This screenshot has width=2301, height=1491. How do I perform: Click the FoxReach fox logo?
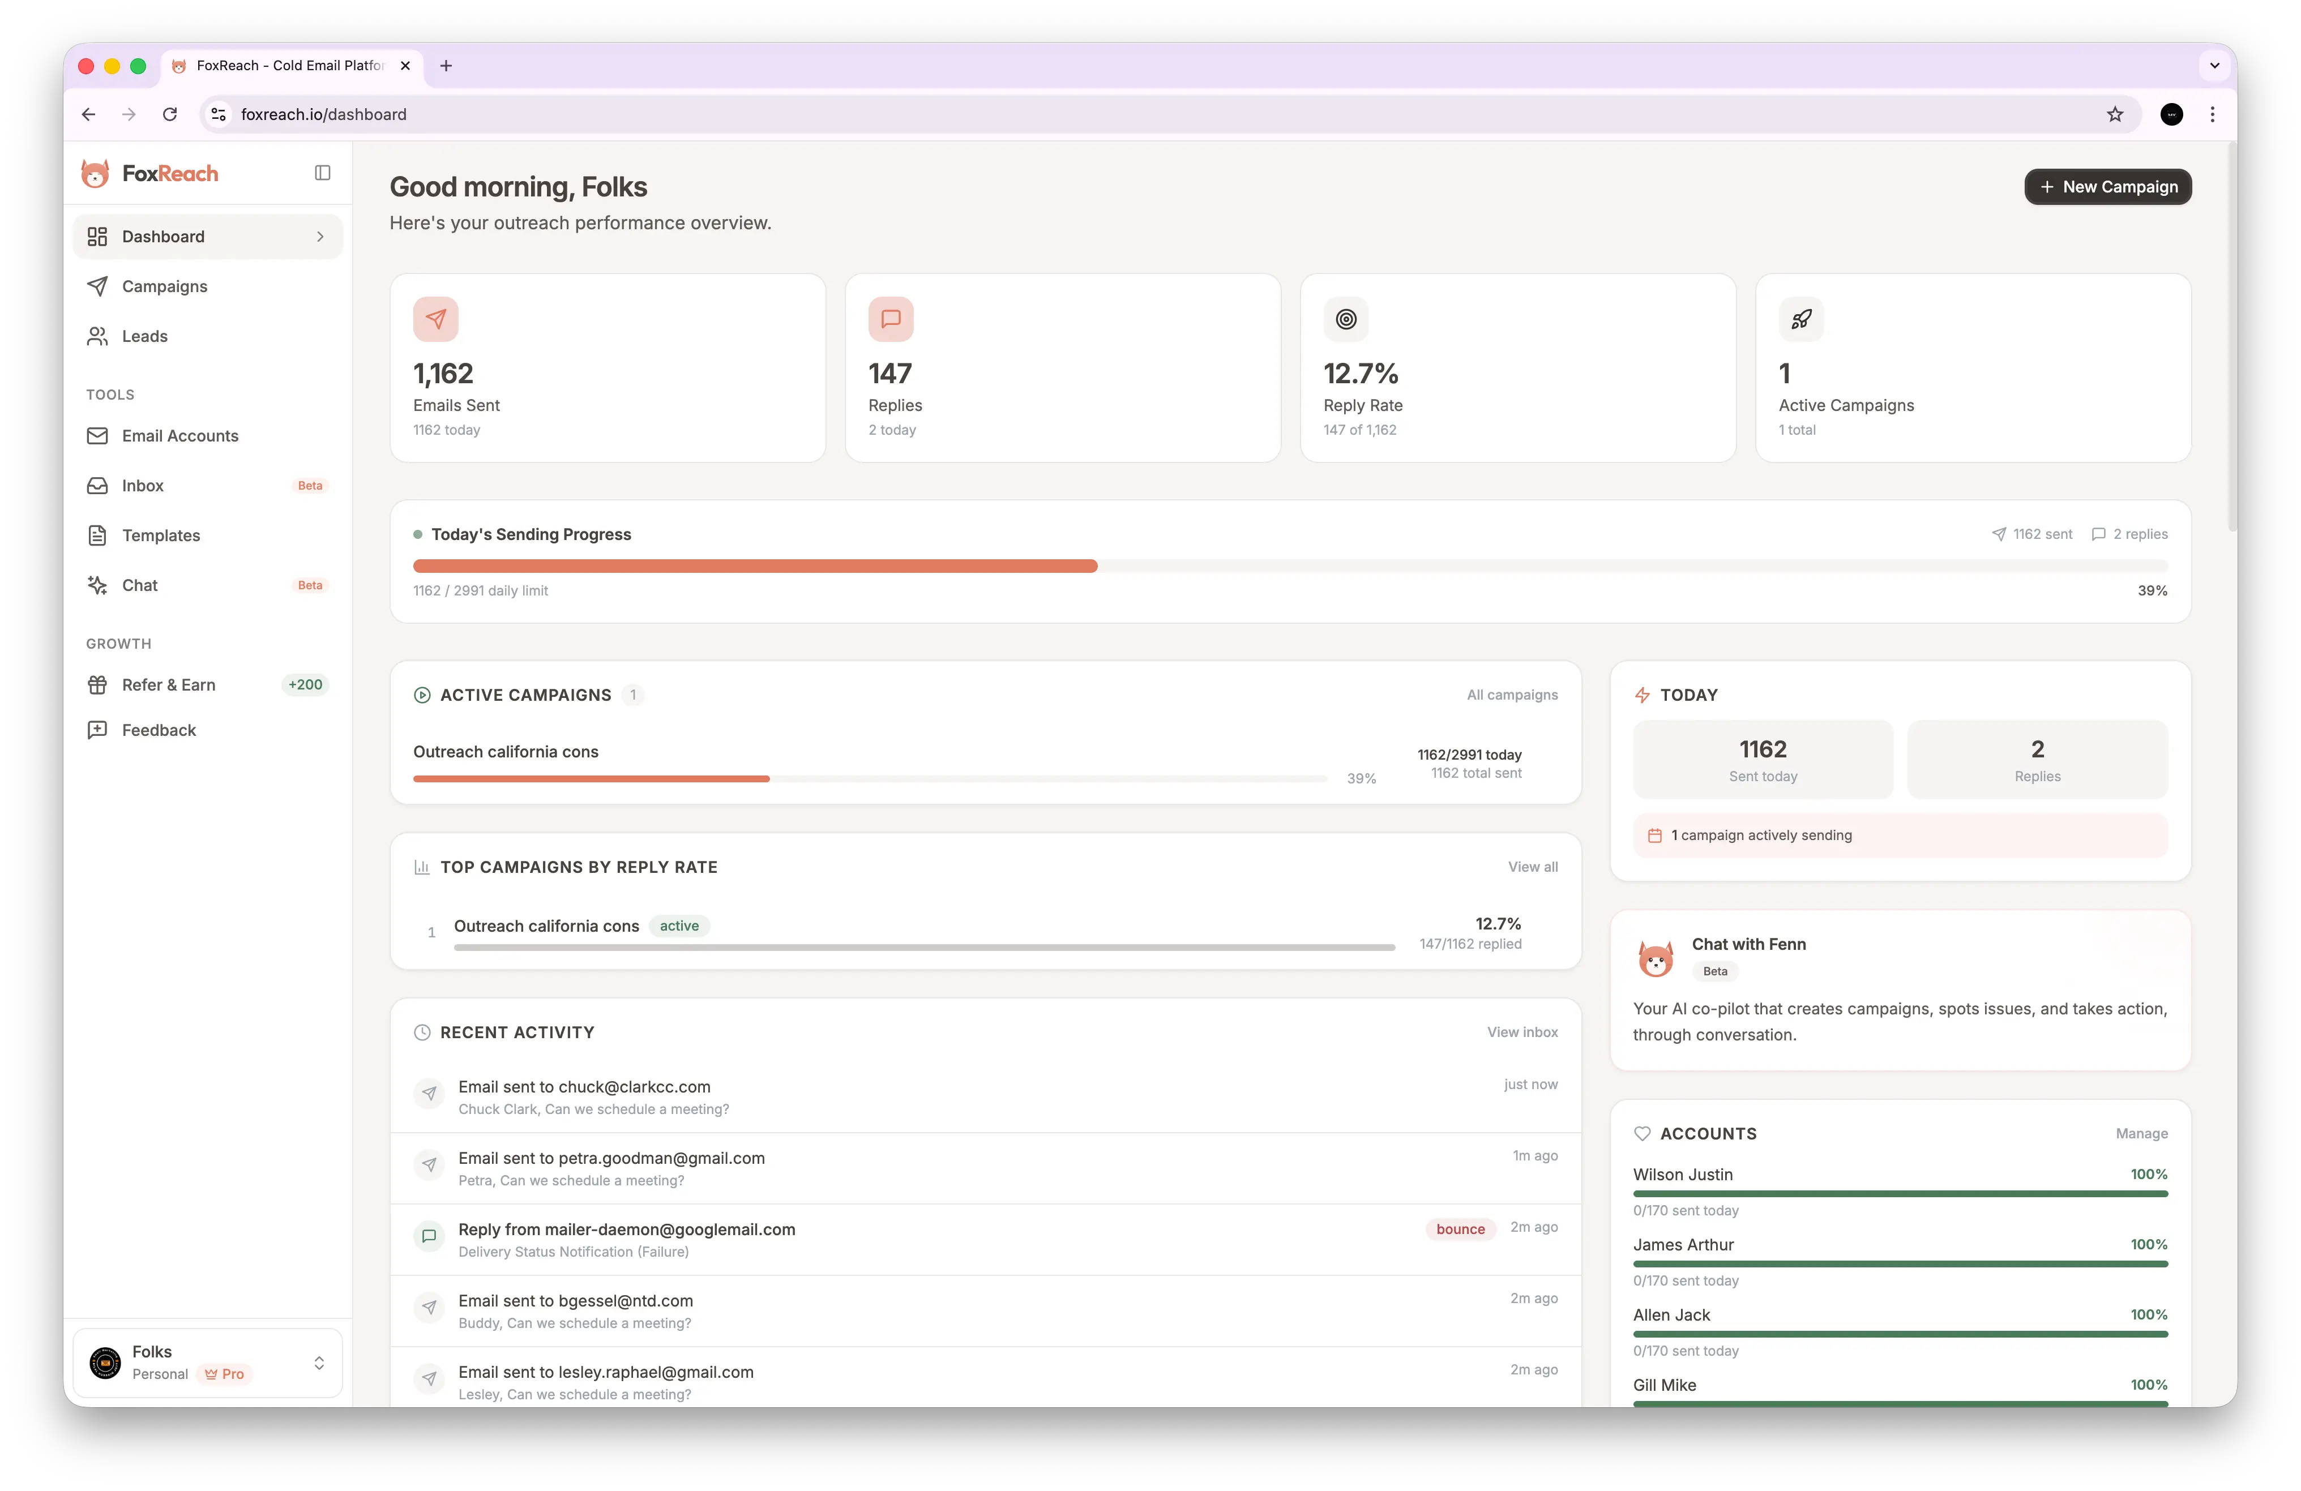pos(95,173)
